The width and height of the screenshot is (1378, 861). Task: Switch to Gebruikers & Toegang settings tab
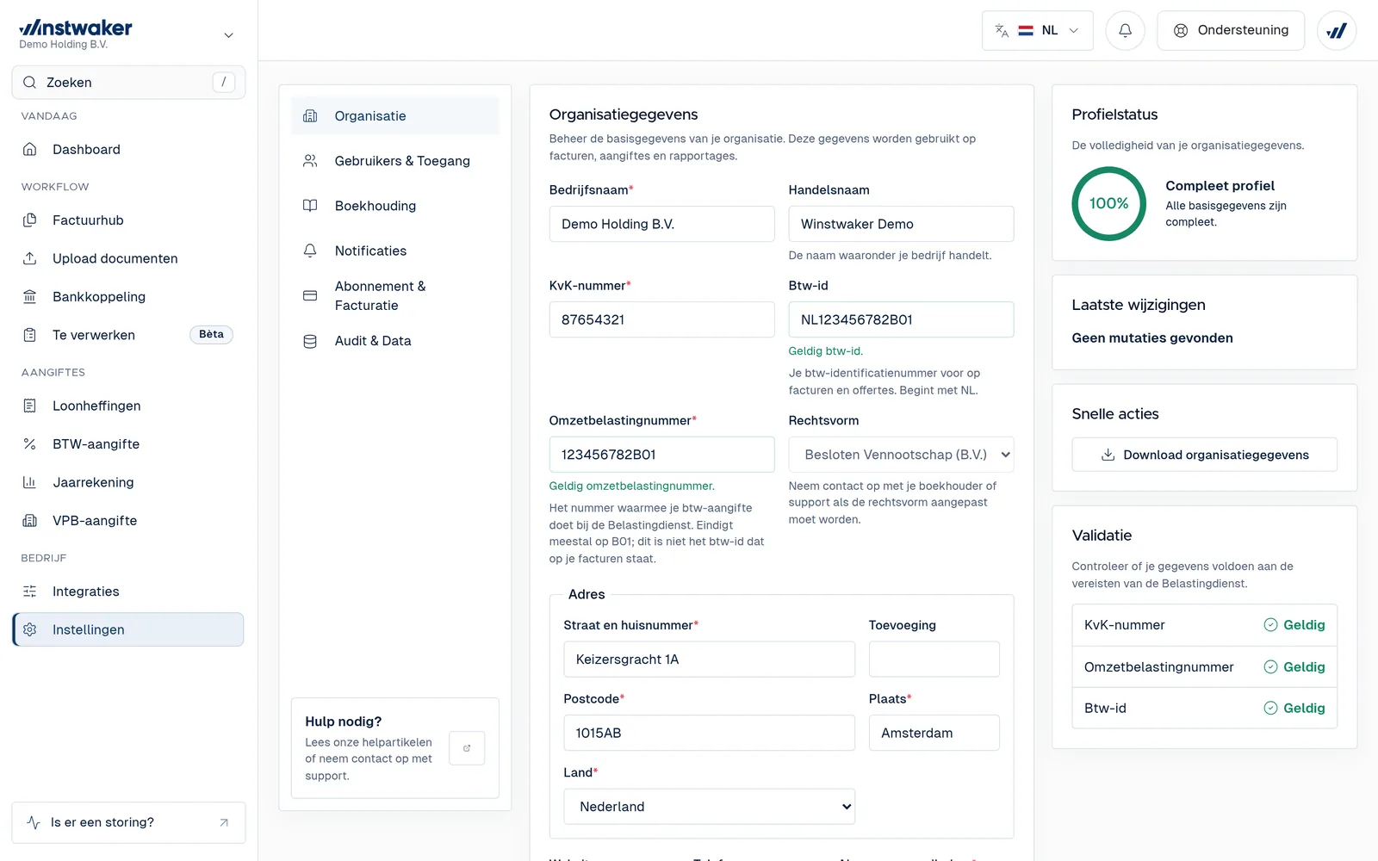[x=394, y=161]
